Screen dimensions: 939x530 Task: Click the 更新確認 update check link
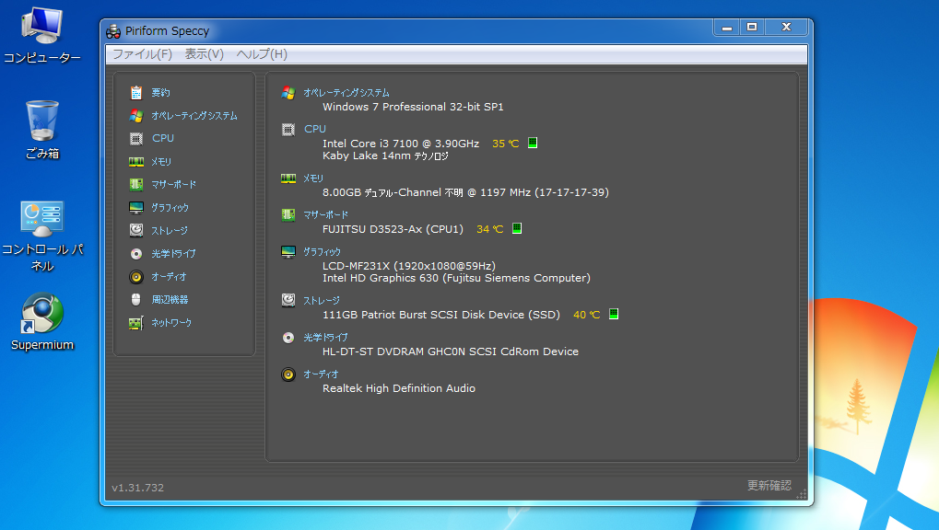coord(769,485)
